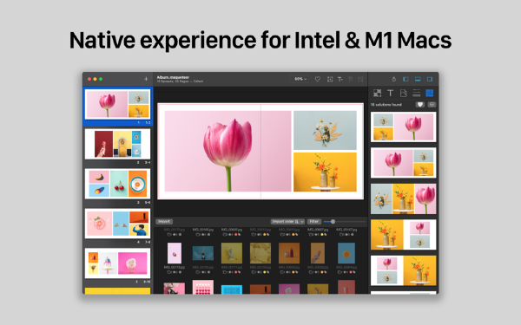
Task: Switch to the blue layout solutions tab
Action: coord(429,94)
